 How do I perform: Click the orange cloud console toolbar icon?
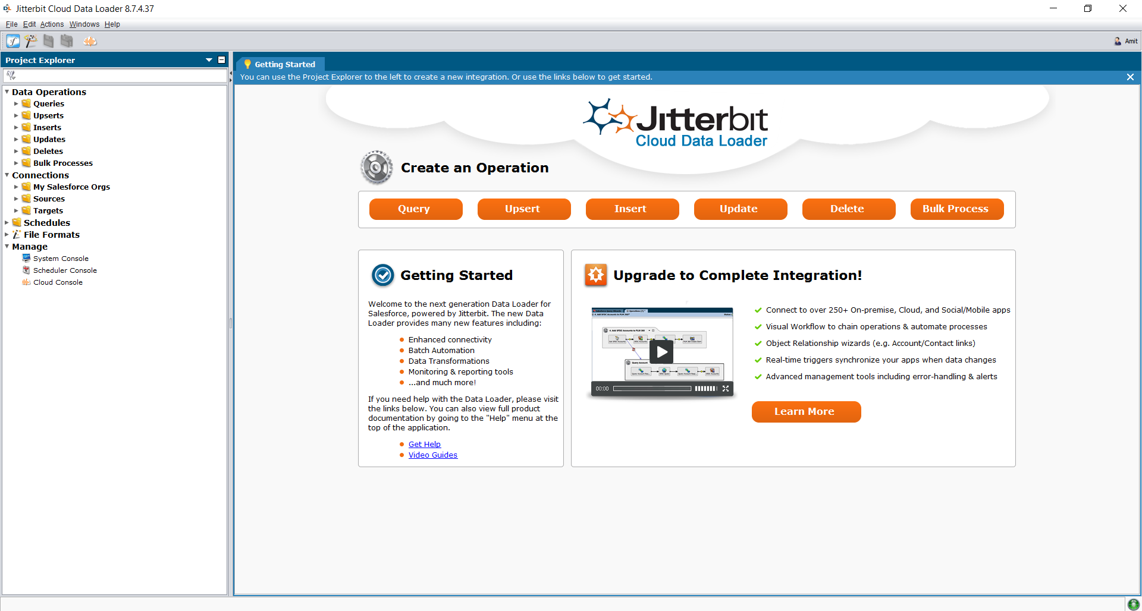90,41
